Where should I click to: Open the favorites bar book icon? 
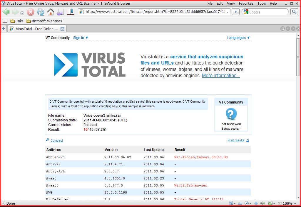[x=5, y=21]
